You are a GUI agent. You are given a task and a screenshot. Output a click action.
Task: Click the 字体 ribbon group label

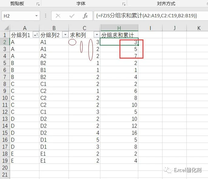pos(81,4)
